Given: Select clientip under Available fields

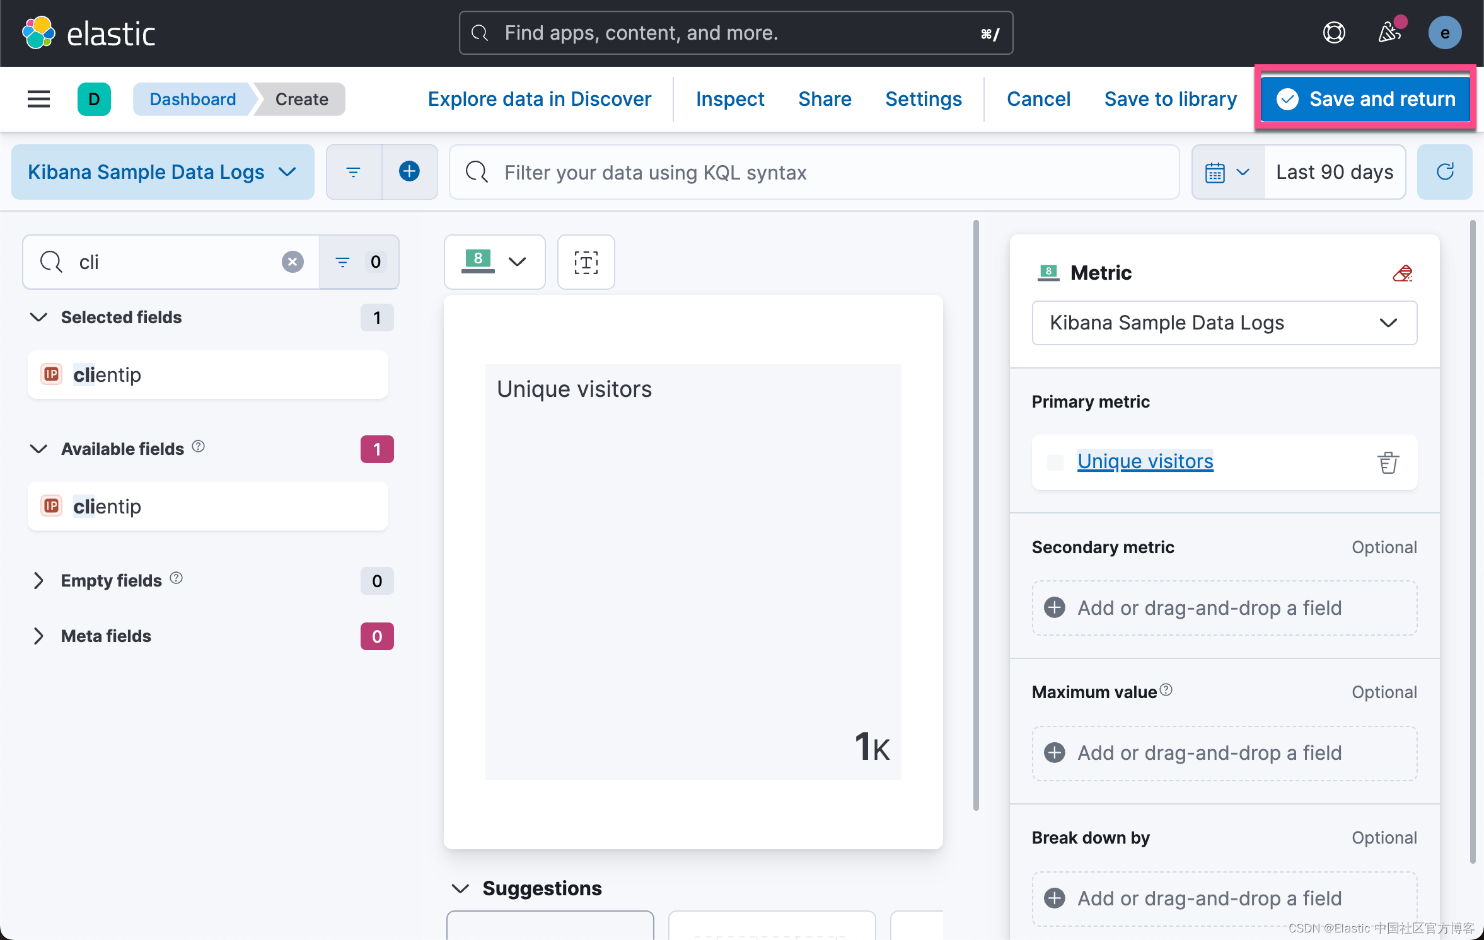Looking at the screenshot, I should coord(208,507).
